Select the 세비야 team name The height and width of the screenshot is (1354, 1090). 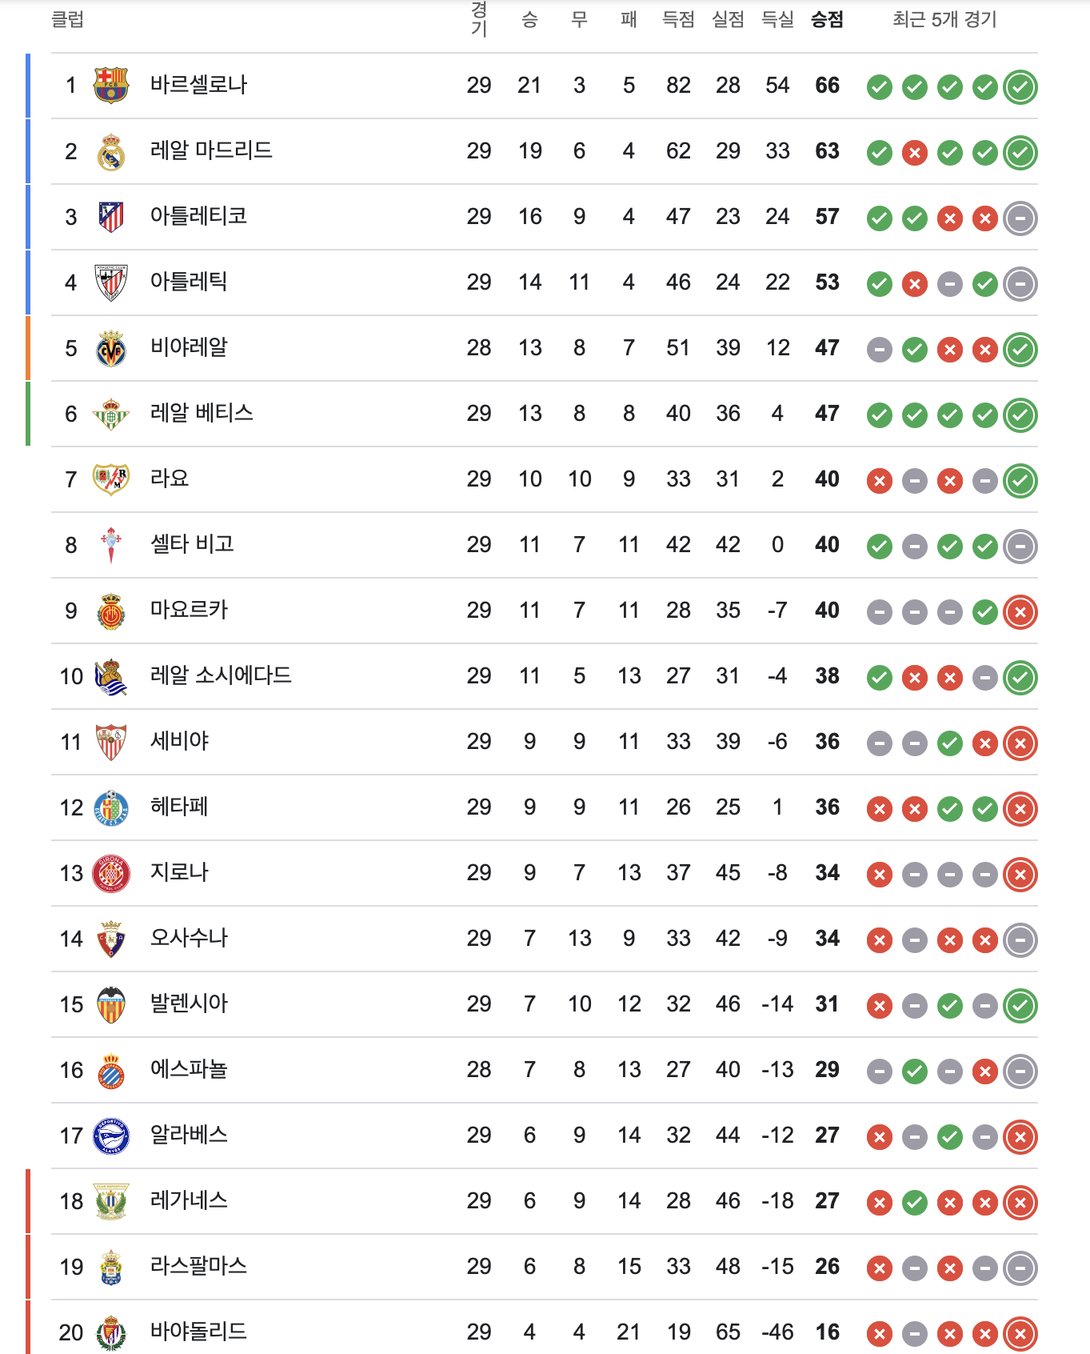[x=180, y=741]
